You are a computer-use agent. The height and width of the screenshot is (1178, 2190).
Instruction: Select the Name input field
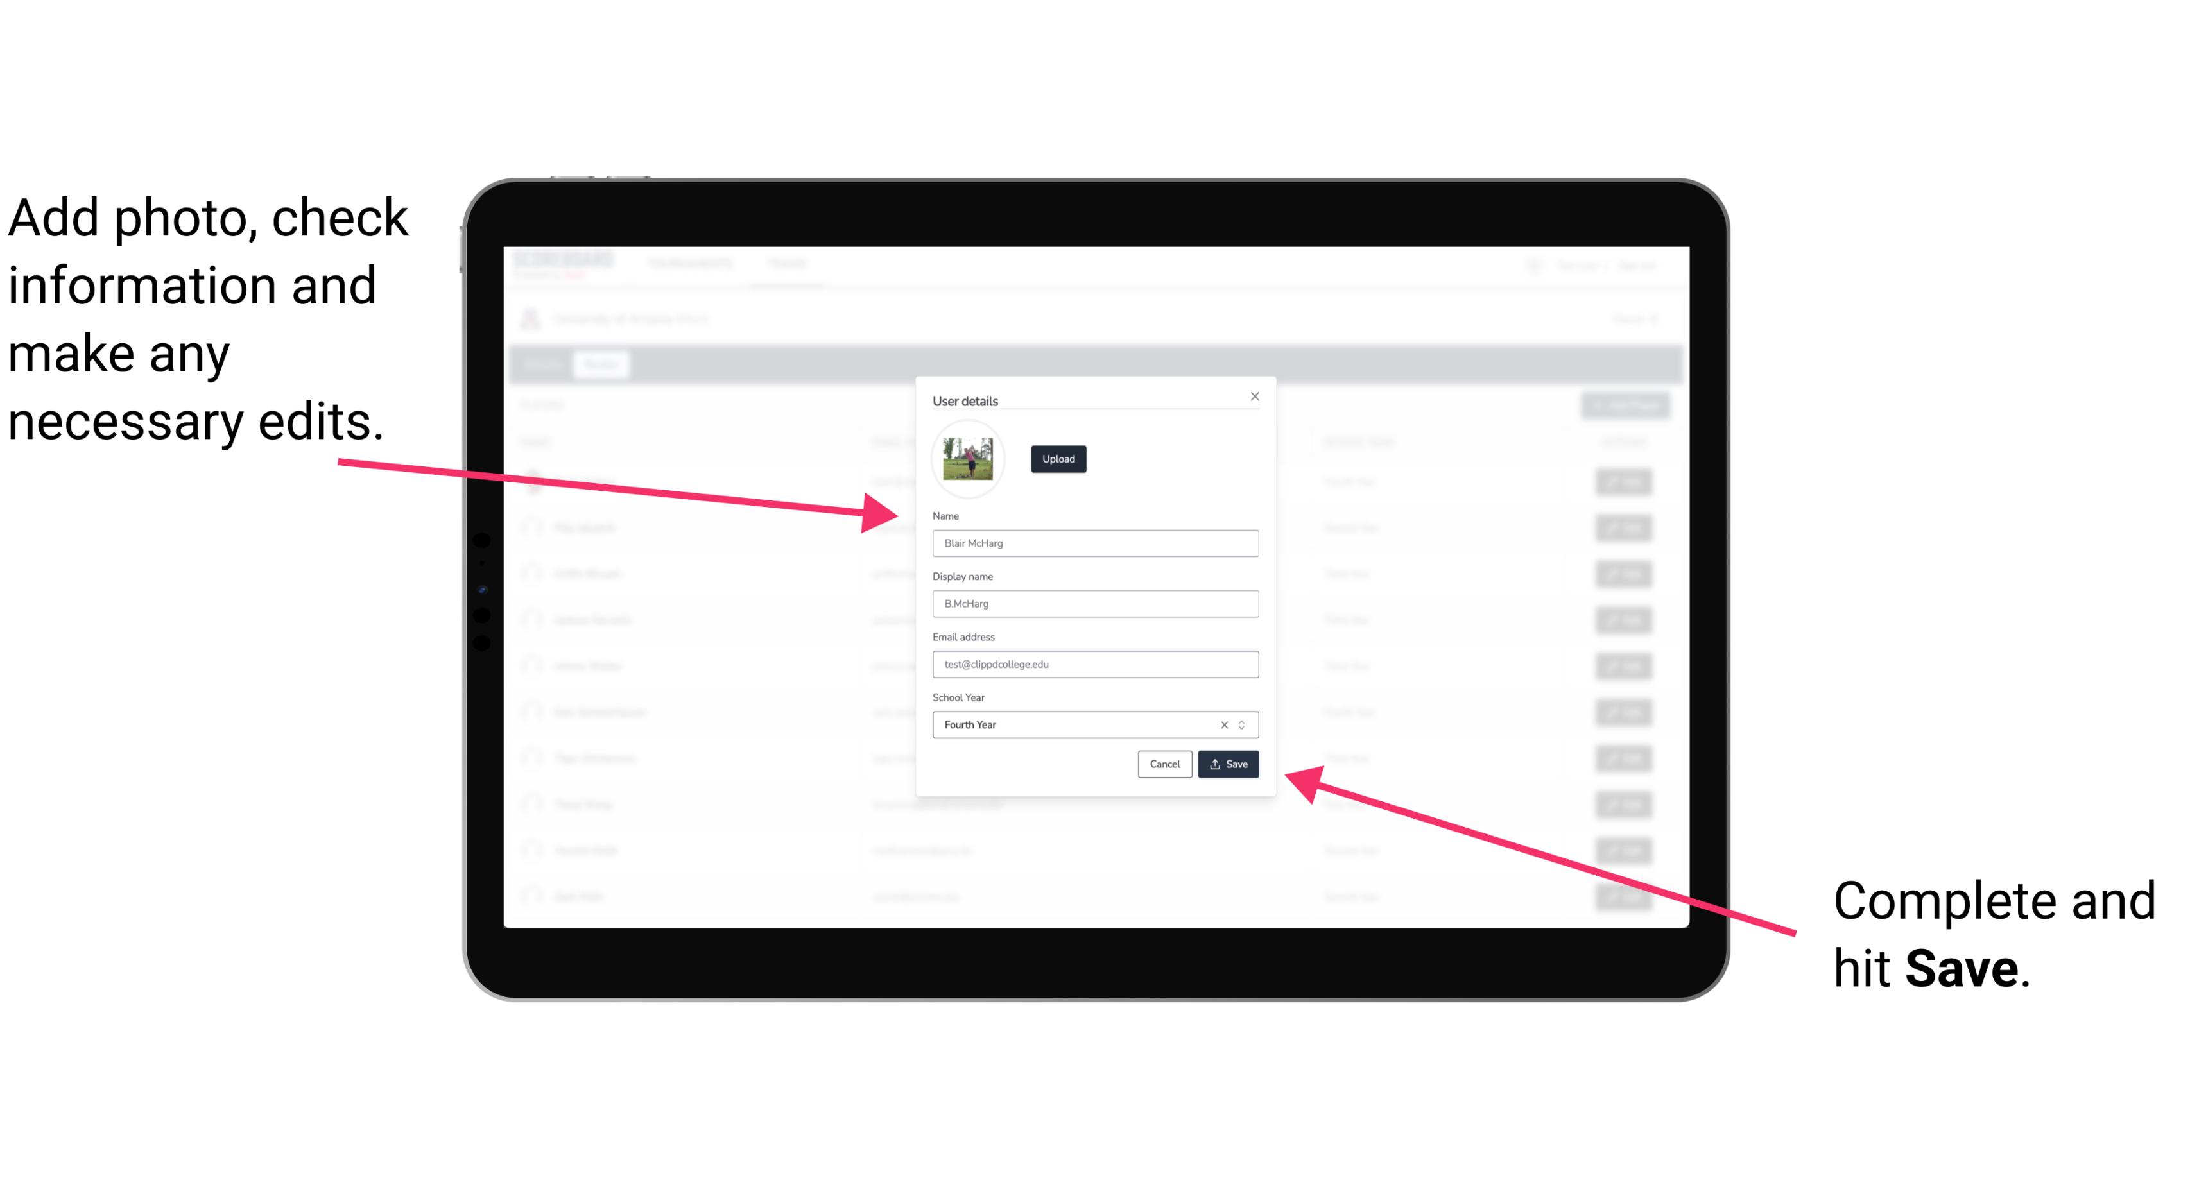pos(1094,543)
